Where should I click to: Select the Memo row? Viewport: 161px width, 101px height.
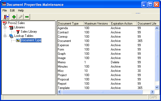click(x=106, y=62)
